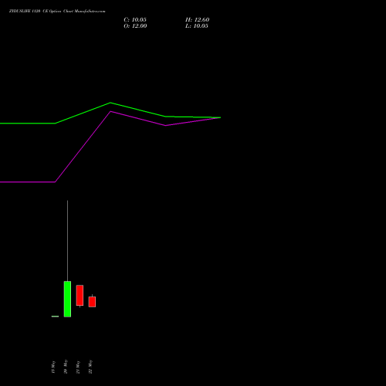
Task: Click the red candlestick for 22 May
Action: click(92, 302)
